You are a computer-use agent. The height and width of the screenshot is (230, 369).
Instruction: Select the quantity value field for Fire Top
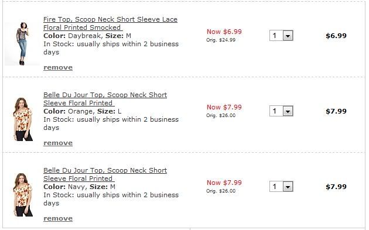276,36
